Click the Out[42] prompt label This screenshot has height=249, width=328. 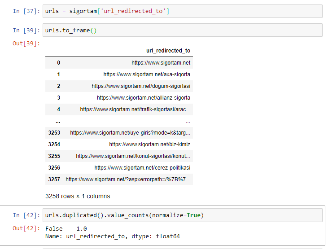(x=26, y=228)
